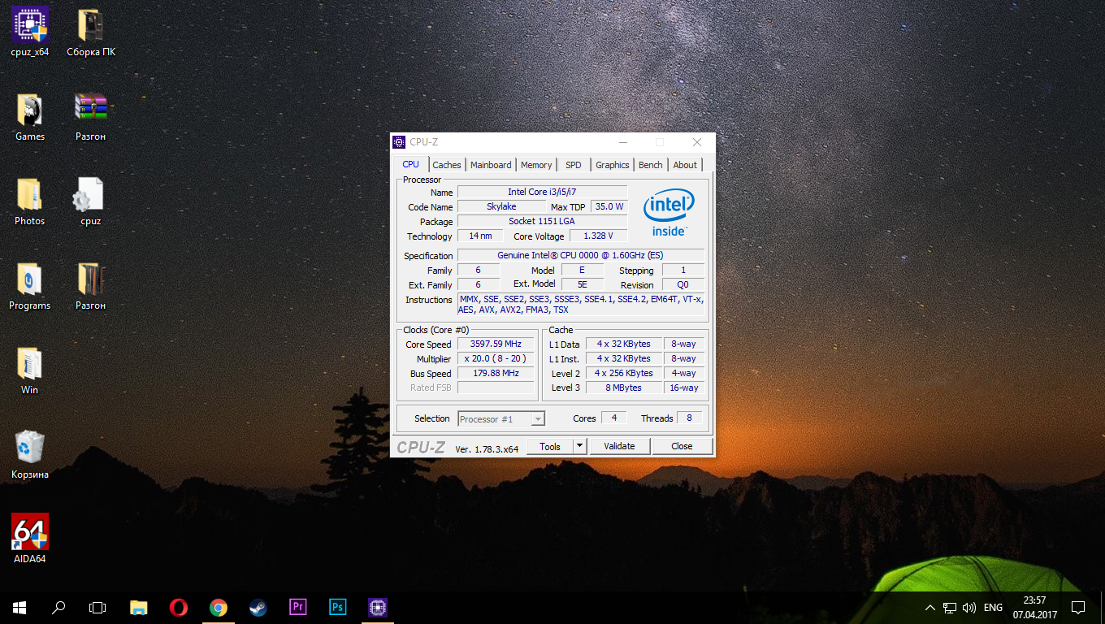Click the Ext. Model value 5E
This screenshot has width=1105, height=624.
pyautogui.click(x=582, y=284)
